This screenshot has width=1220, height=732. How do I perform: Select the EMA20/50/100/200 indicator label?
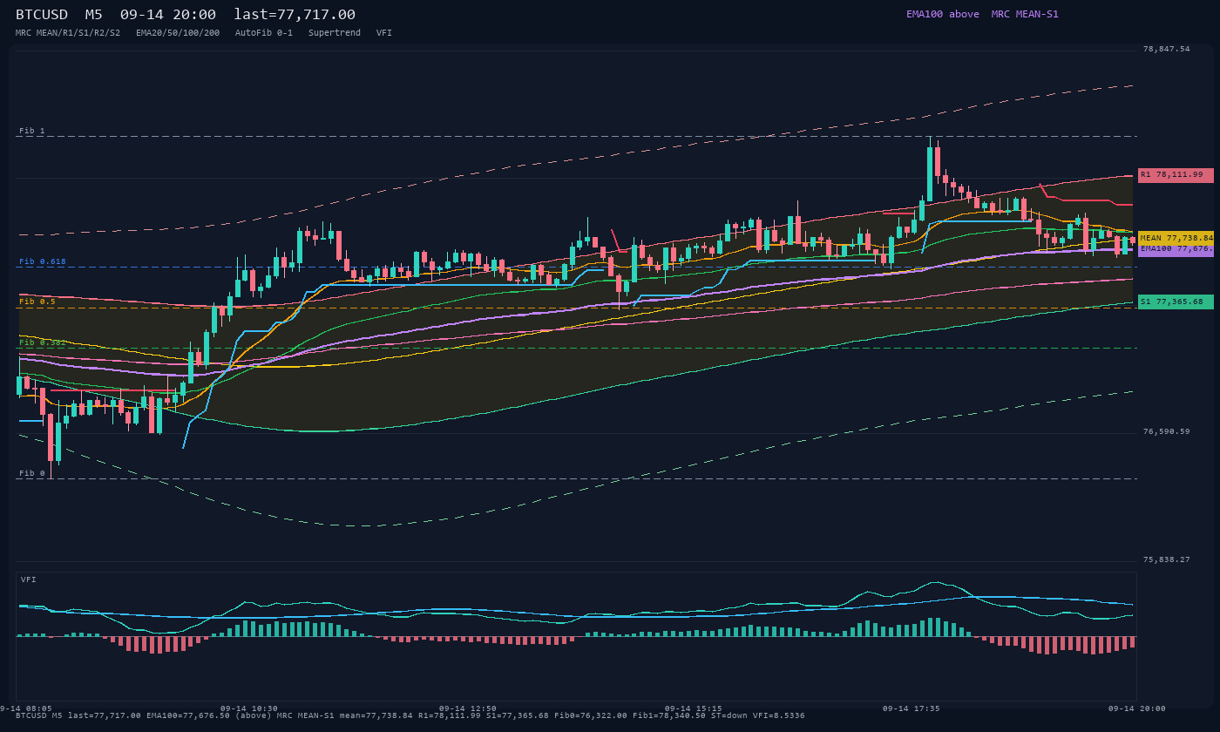(x=178, y=33)
